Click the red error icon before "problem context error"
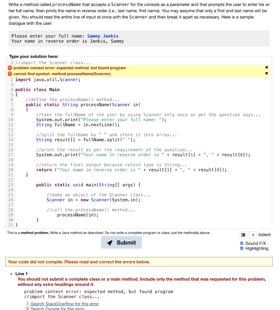 coord(9,68)
